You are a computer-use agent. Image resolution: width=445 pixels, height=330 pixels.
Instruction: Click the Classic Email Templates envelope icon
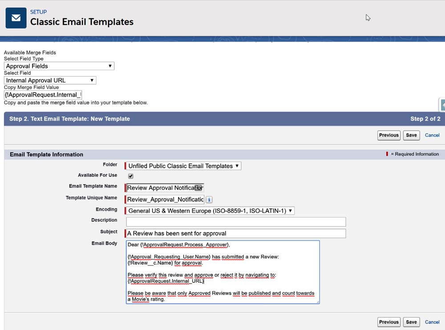tap(16, 18)
